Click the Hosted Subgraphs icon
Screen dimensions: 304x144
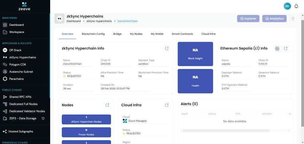[5, 132]
